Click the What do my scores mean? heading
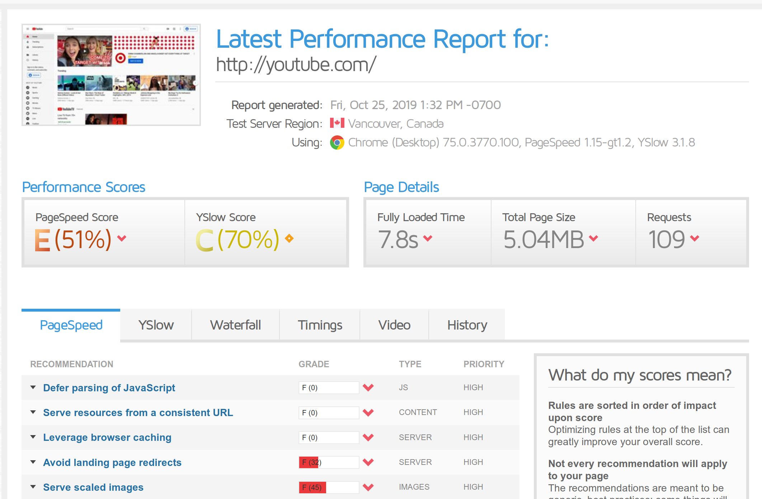Screen dimensions: 762x499 point(640,375)
